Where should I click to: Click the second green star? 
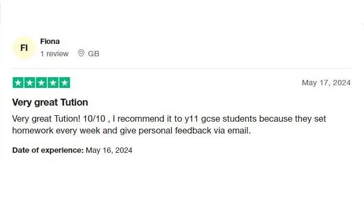(30, 83)
